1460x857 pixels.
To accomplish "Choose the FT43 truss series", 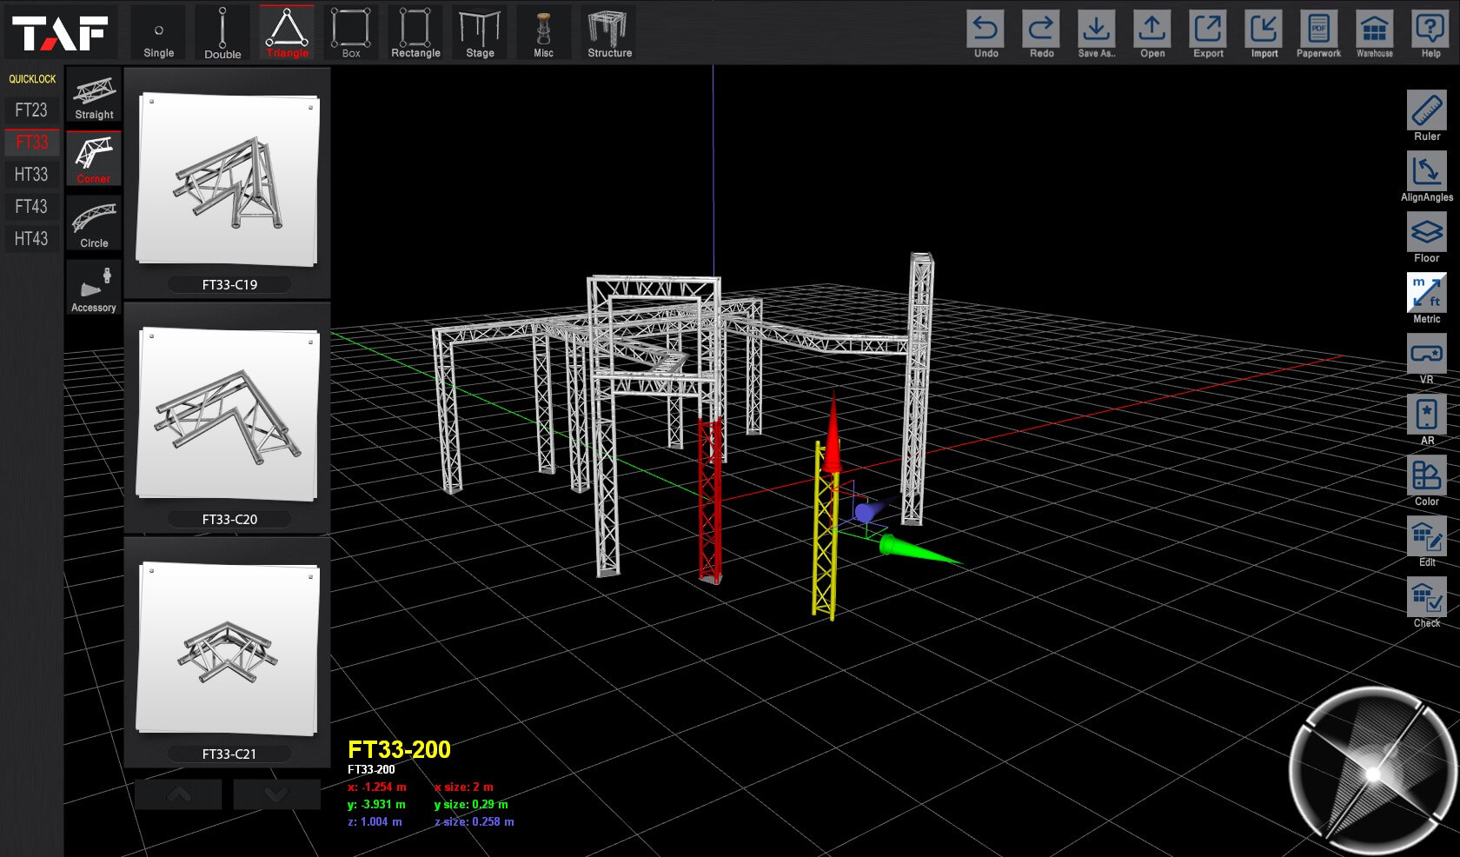I will [x=31, y=206].
